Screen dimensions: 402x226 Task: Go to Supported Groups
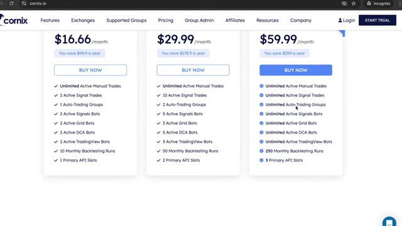[x=126, y=20]
